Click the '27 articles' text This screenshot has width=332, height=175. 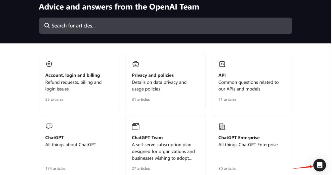141,168
